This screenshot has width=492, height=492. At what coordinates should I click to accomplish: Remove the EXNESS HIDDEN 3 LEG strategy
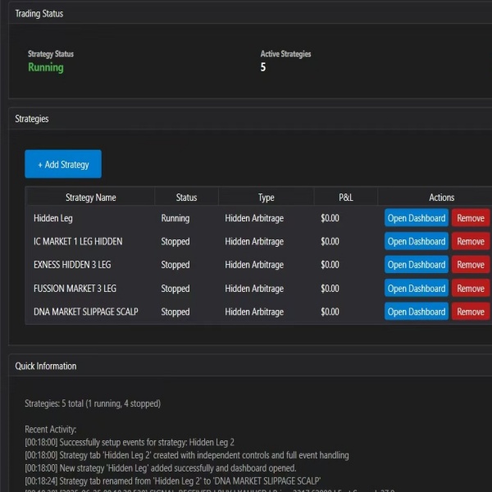point(470,265)
